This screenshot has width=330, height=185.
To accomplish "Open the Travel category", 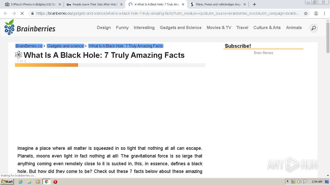I will pos(242,27).
